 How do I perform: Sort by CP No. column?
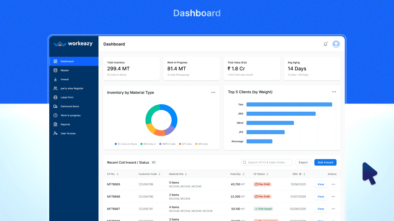coord(118,174)
